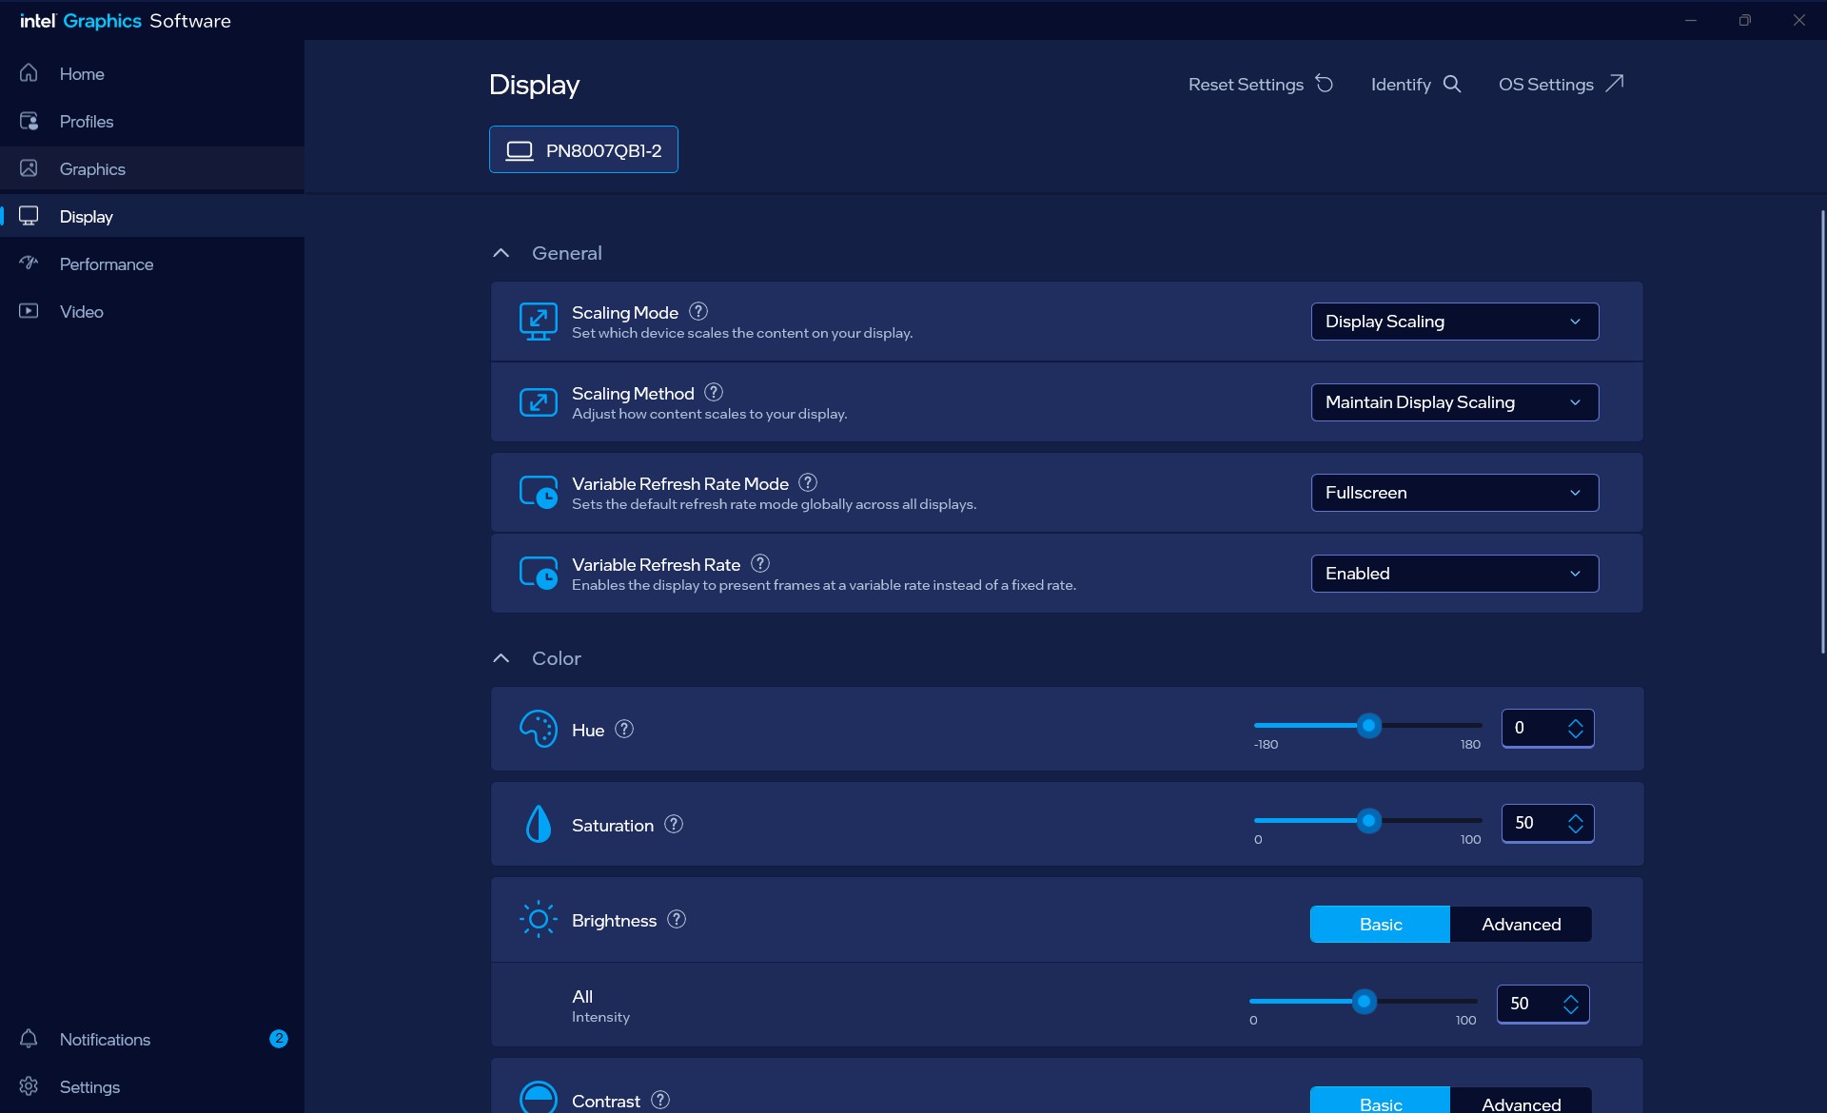Open OS Settings via the arrow icon
The height and width of the screenshot is (1113, 1827).
(x=1615, y=84)
